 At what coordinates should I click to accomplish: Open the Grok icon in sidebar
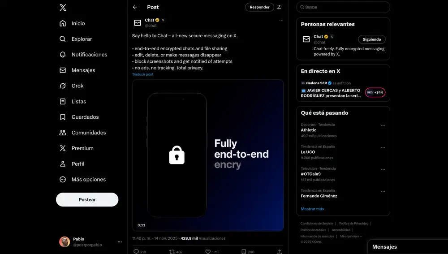tap(63, 86)
